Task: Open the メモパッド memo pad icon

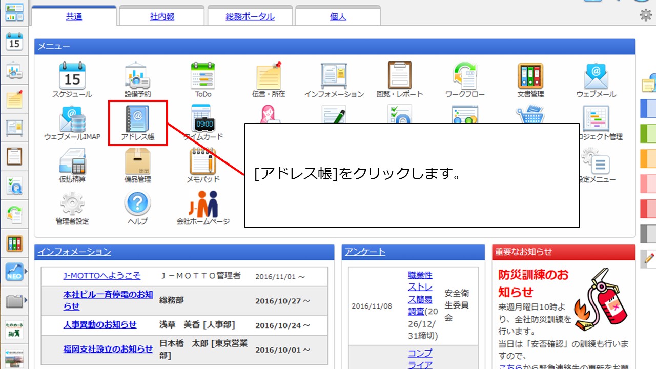Action: [x=203, y=165]
